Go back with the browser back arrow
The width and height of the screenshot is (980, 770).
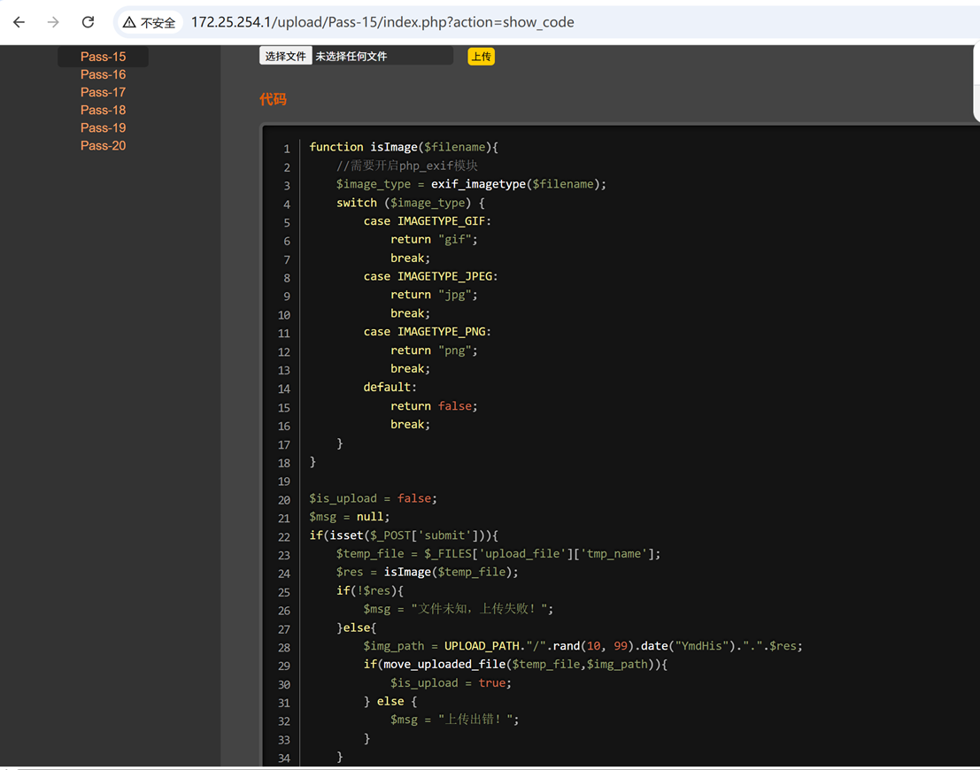(x=19, y=22)
